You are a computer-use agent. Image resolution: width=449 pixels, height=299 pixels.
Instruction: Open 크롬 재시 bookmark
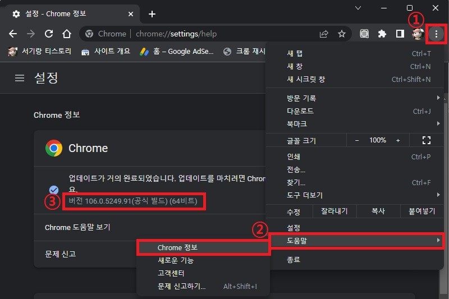[x=244, y=52]
